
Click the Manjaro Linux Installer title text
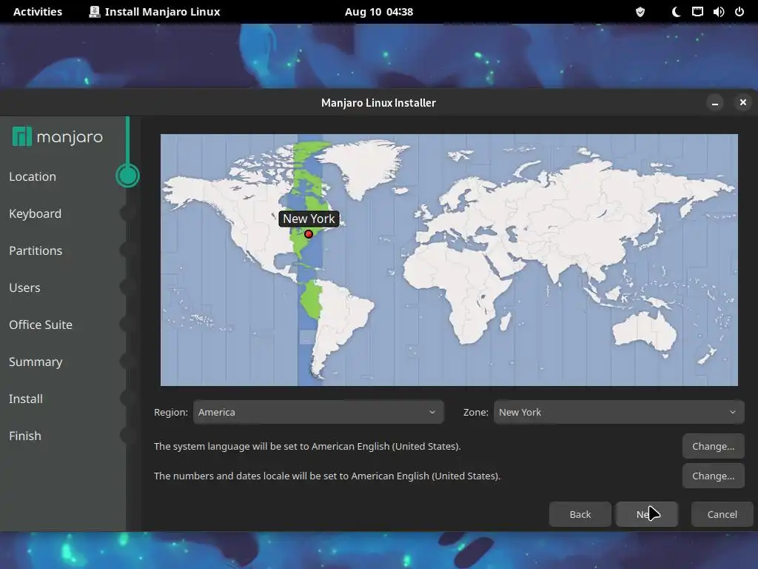point(378,102)
